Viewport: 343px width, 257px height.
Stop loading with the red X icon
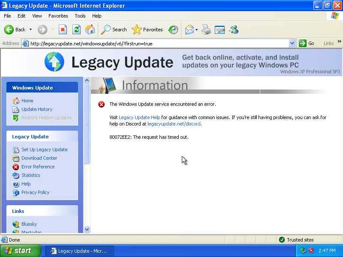63,30
